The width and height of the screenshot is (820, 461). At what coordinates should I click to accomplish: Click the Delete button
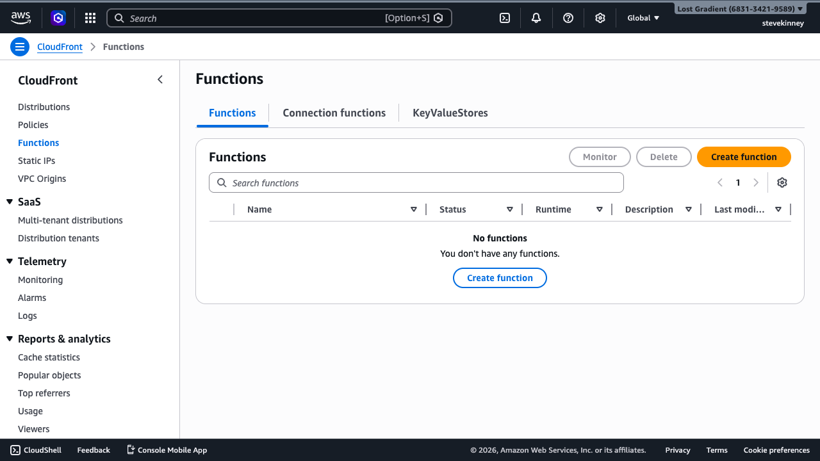point(664,157)
